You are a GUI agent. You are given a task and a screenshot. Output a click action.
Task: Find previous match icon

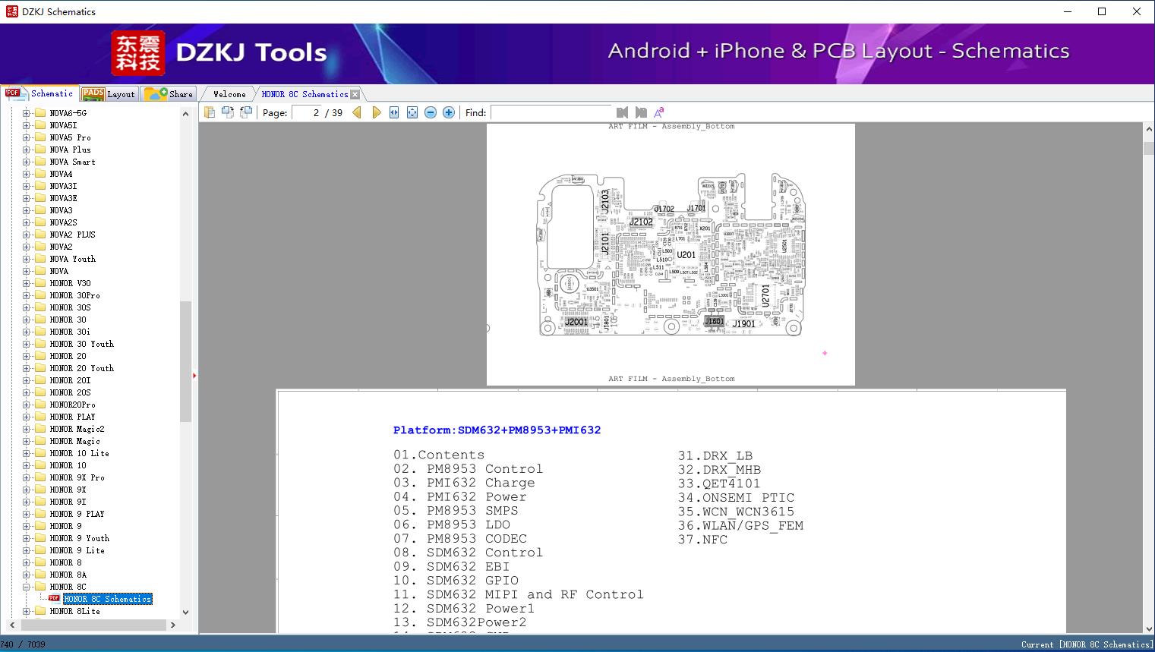pos(622,112)
